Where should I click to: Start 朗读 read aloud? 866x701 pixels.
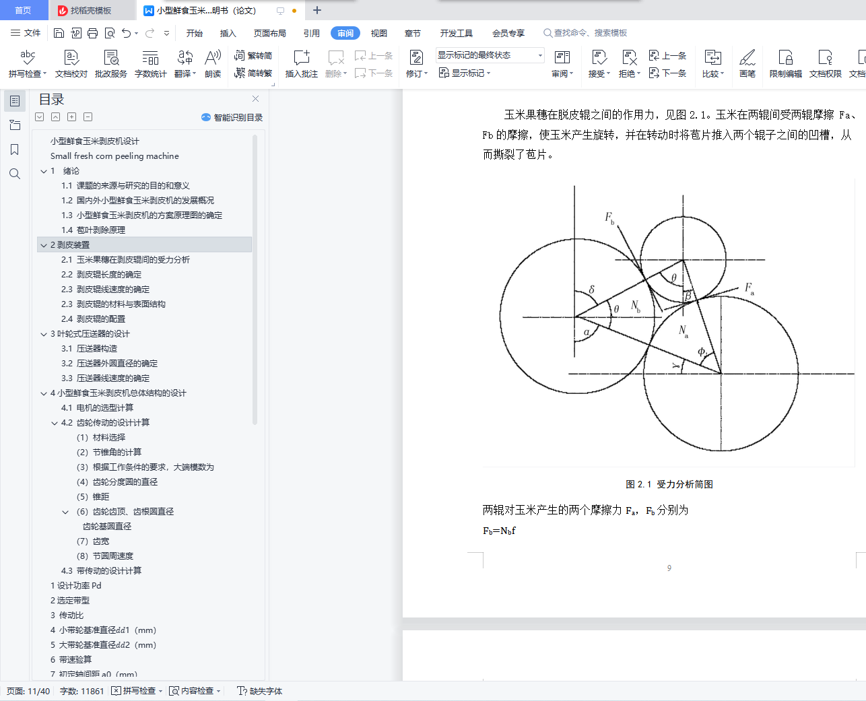[x=213, y=64]
